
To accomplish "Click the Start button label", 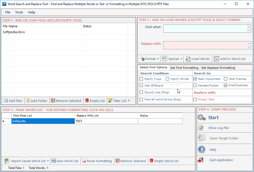I will [x=213, y=117].
